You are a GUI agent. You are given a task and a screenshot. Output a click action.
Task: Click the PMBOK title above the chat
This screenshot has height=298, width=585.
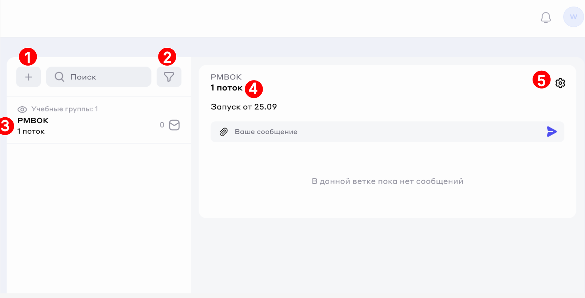click(226, 77)
